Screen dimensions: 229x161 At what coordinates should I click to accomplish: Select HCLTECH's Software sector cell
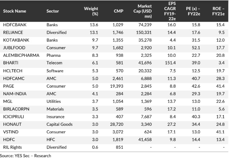(55, 70)
